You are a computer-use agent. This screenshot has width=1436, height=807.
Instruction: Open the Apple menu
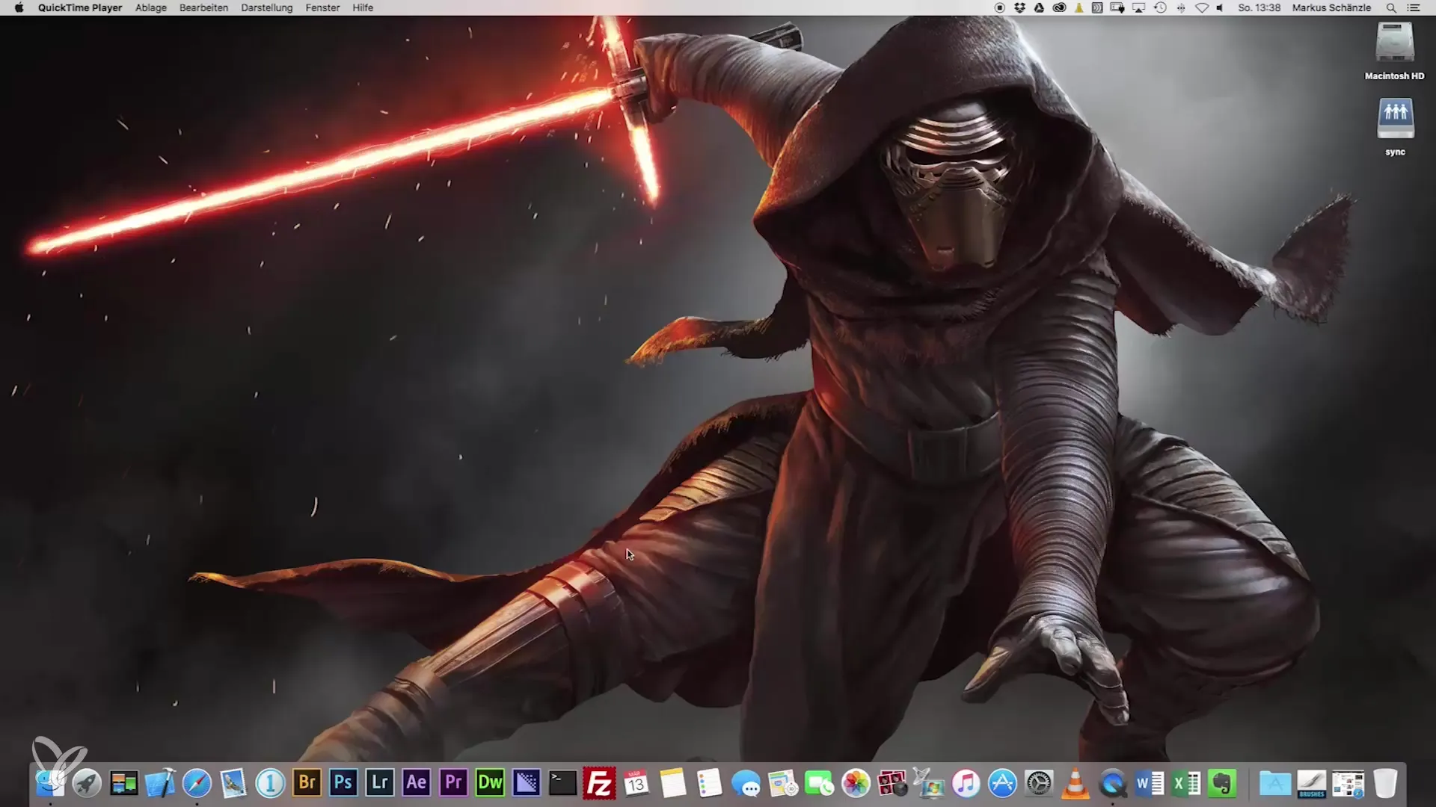click(x=19, y=7)
